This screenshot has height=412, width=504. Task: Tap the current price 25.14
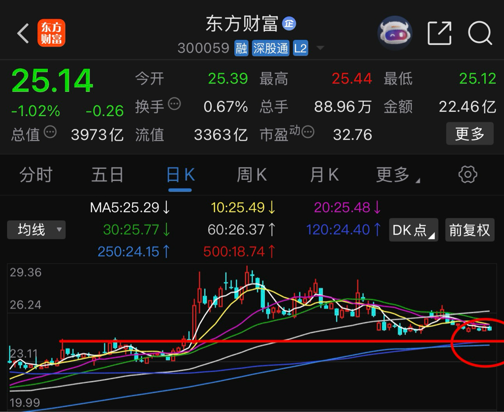pos(52,80)
